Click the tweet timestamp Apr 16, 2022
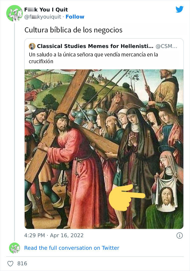The width and height of the screenshot is (190, 271). click(x=54, y=235)
